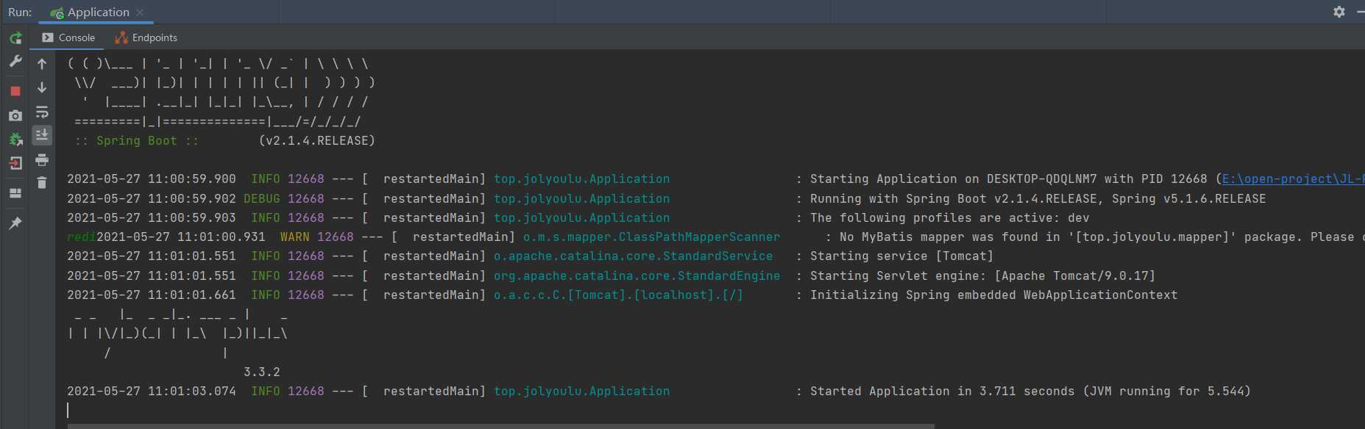This screenshot has height=429, width=1365.
Task: Click timestamp '2021-05-27 11:01:03.074'
Action: point(152,392)
